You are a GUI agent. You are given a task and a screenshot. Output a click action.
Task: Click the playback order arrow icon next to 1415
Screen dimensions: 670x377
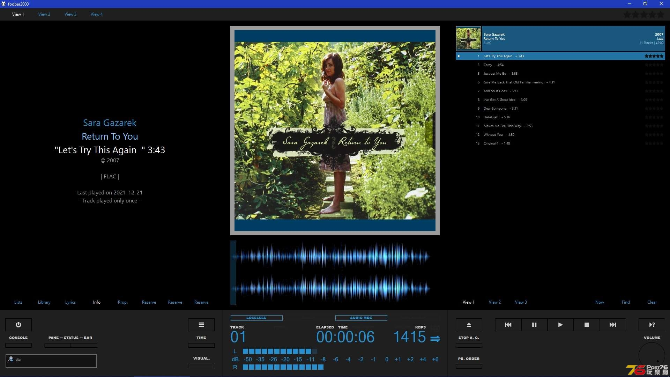tap(435, 339)
